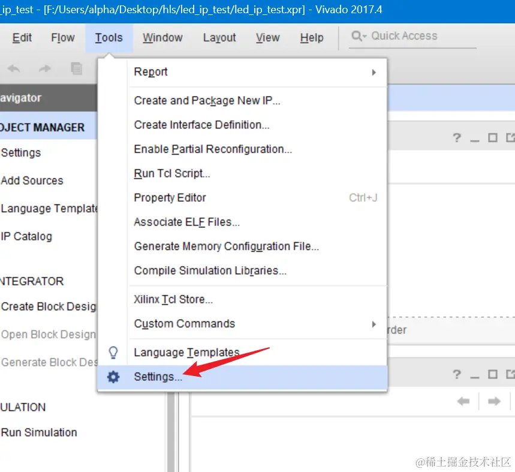Click Create Block Design
The height and width of the screenshot is (472, 515).
(x=49, y=306)
